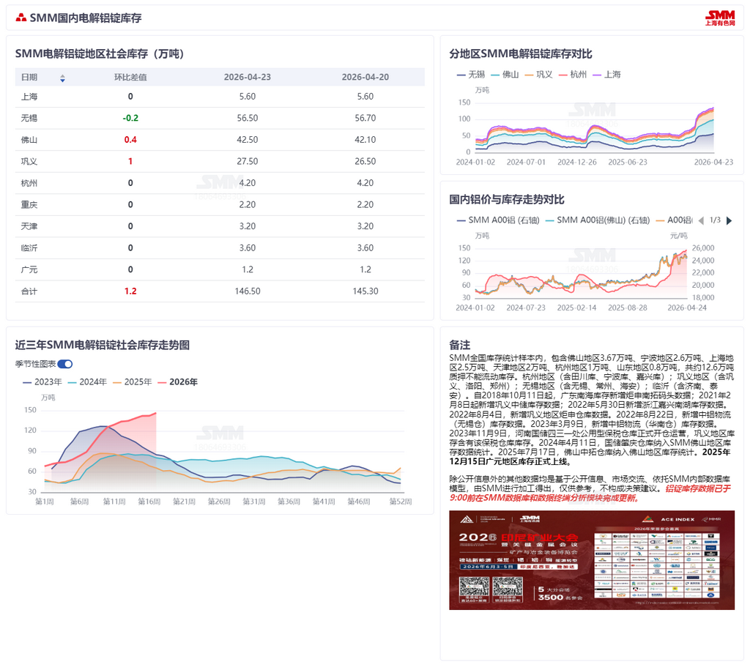The height and width of the screenshot is (667, 750).
Task: Click the 56.70 value in 无锡 row
Action: pos(365,118)
